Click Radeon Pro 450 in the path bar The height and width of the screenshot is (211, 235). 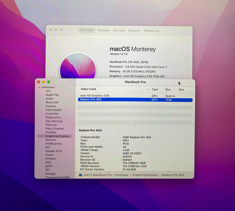click(173, 175)
